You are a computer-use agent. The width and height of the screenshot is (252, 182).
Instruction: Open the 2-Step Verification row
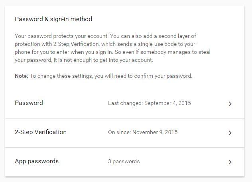point(124,133)
